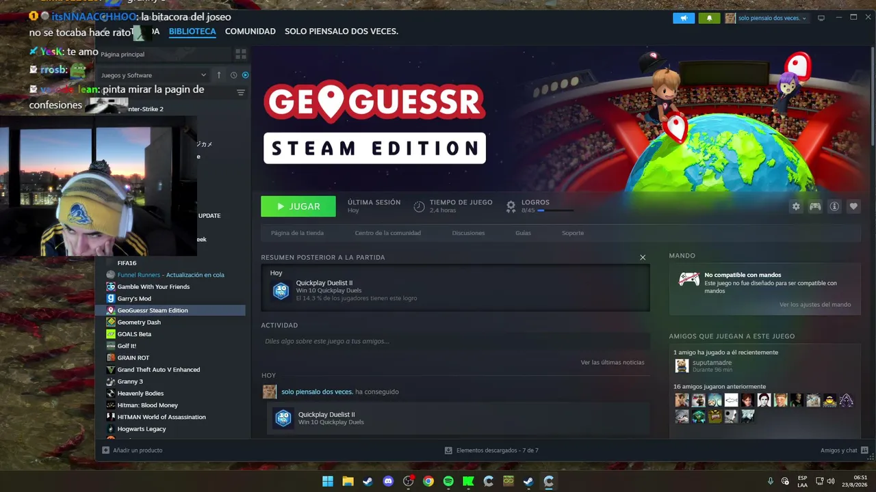The height and width of the screenshot is (492, 876).
Task: Click the solo piensalo dos veces. activity link
Action: click(x=318, y=392)
